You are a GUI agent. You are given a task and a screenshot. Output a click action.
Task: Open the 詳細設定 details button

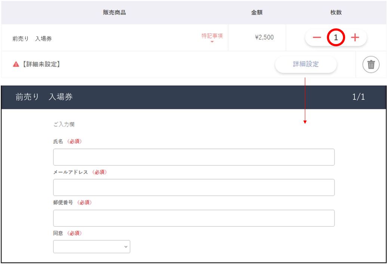point(306,64)
